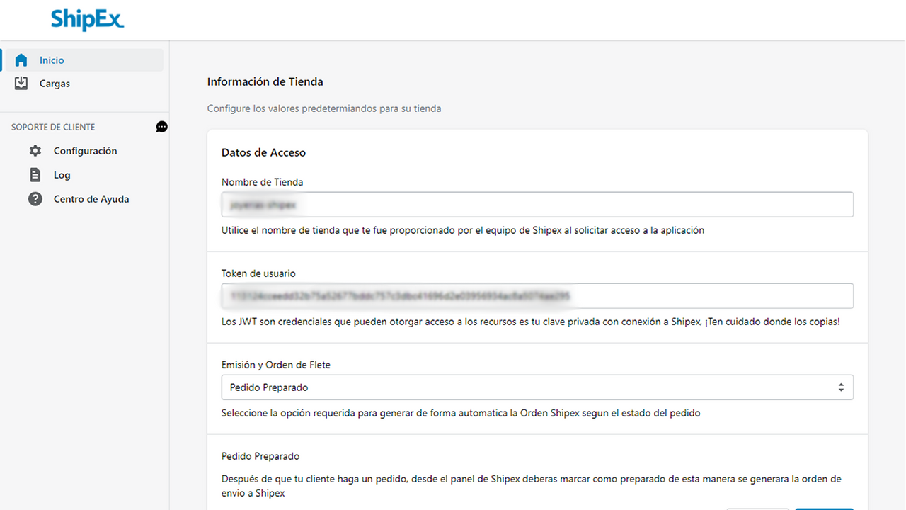Screen dimensions: 906x510
Task: Click the Inicio home icon
Action: coord(21,60)
